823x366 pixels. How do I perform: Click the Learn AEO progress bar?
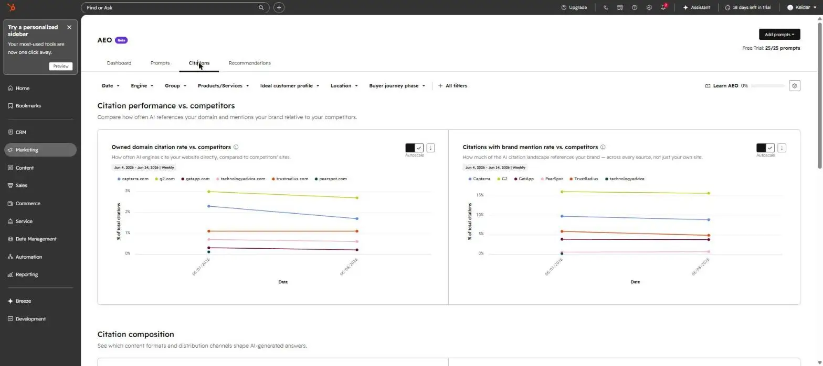pyautogui.click(x=768, y=86)
